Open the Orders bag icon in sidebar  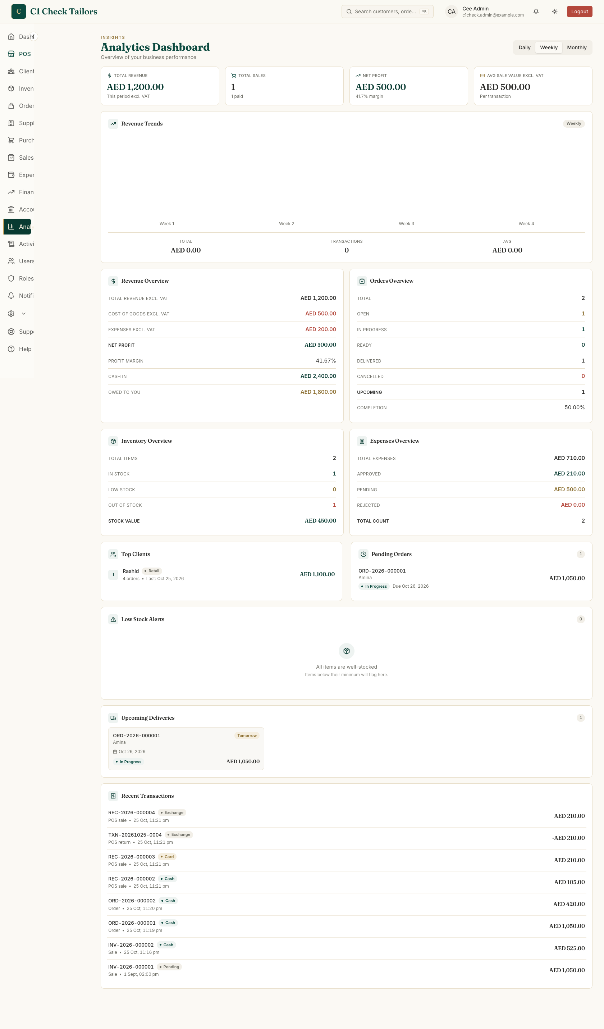tap(11, 106)
